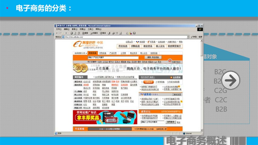Select the 商人论坛 main navigation tab
The height and width of the screenshot is (145, 258).
pos(160,46)
